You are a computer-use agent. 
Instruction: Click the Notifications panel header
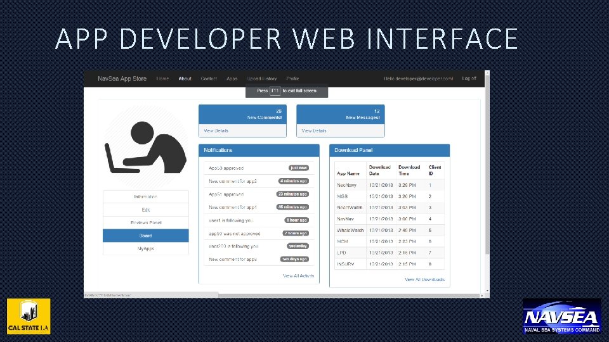coord(259,151)
